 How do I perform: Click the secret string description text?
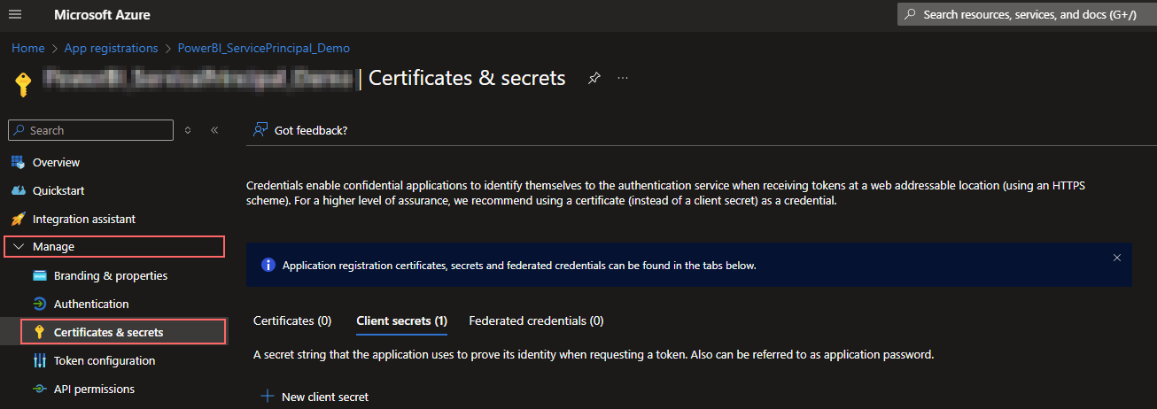click(594, 354)
